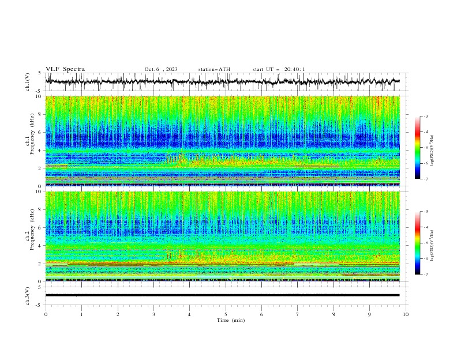Click the ch.3 flat voltage trace
Image resolution: width=457 pixels, height=353 pixels.
click(222, 295)
